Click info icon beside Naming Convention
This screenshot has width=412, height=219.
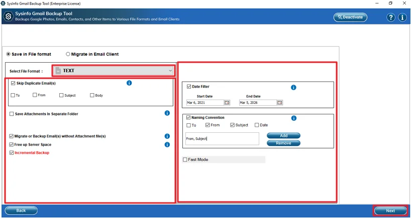click(x=294, y=118)
